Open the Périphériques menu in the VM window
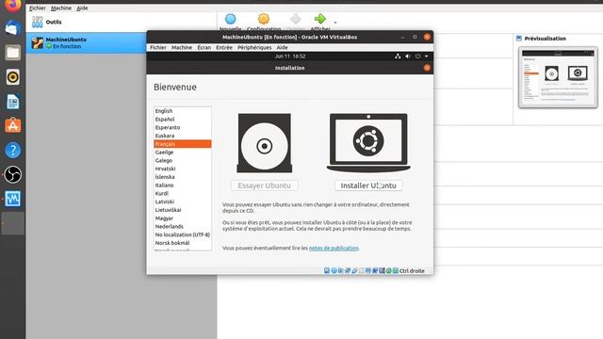This screenshot has height=339, width=603. 254,47
